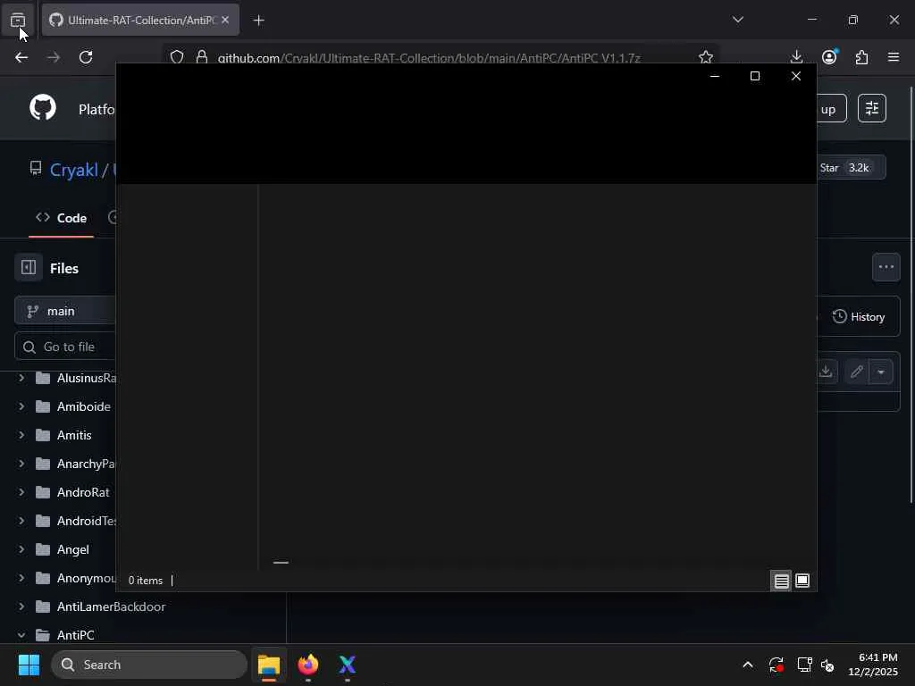Open the Firefox downloads panel
The width and height of the screenshot is (915, 686).
pos(796,57)
